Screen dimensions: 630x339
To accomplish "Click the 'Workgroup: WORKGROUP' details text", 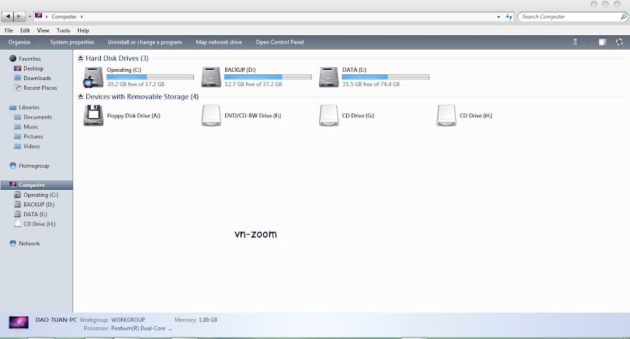I will (112, 320).
